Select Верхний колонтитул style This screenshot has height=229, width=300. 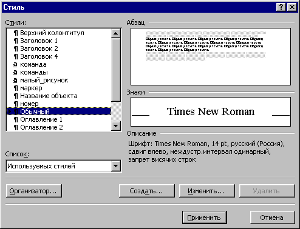coord(59,33)
